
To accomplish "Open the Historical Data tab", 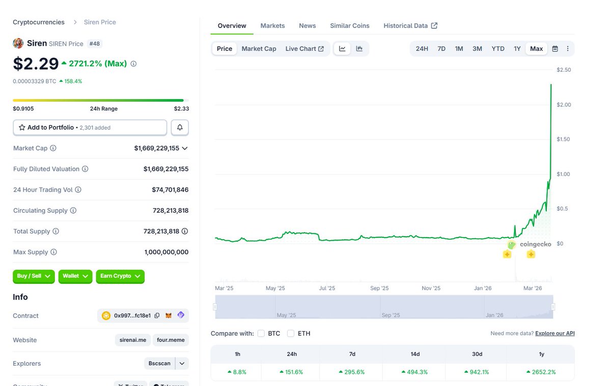I will (406, 25).
